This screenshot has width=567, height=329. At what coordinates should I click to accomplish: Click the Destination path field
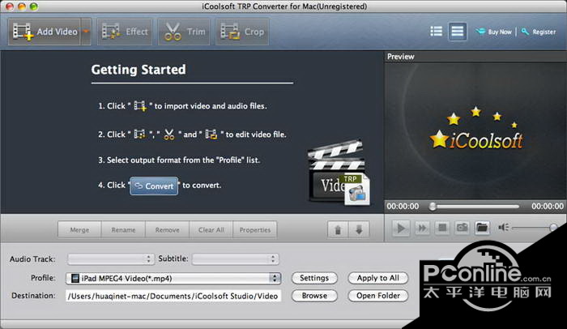pyautogui.click(x=173, y=296)
